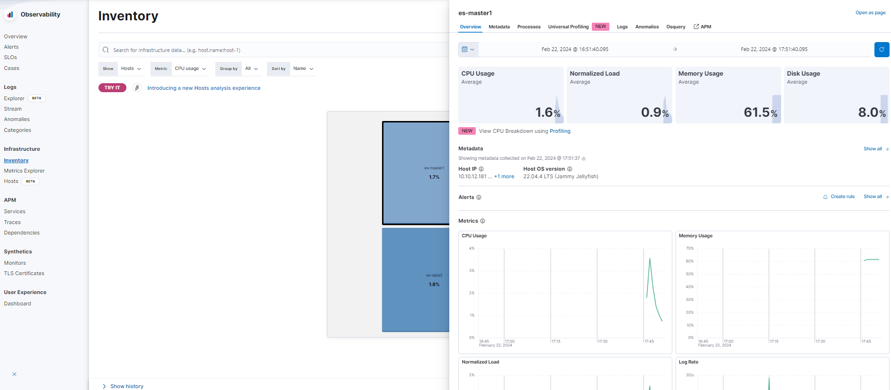Open User Experience Dashboard in the sidebar

18,303
